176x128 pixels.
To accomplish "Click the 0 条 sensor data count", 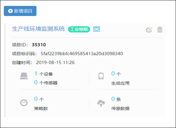I will [116, 99].
